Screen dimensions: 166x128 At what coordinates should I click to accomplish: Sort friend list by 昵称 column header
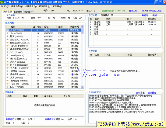[x=20, y=27]
